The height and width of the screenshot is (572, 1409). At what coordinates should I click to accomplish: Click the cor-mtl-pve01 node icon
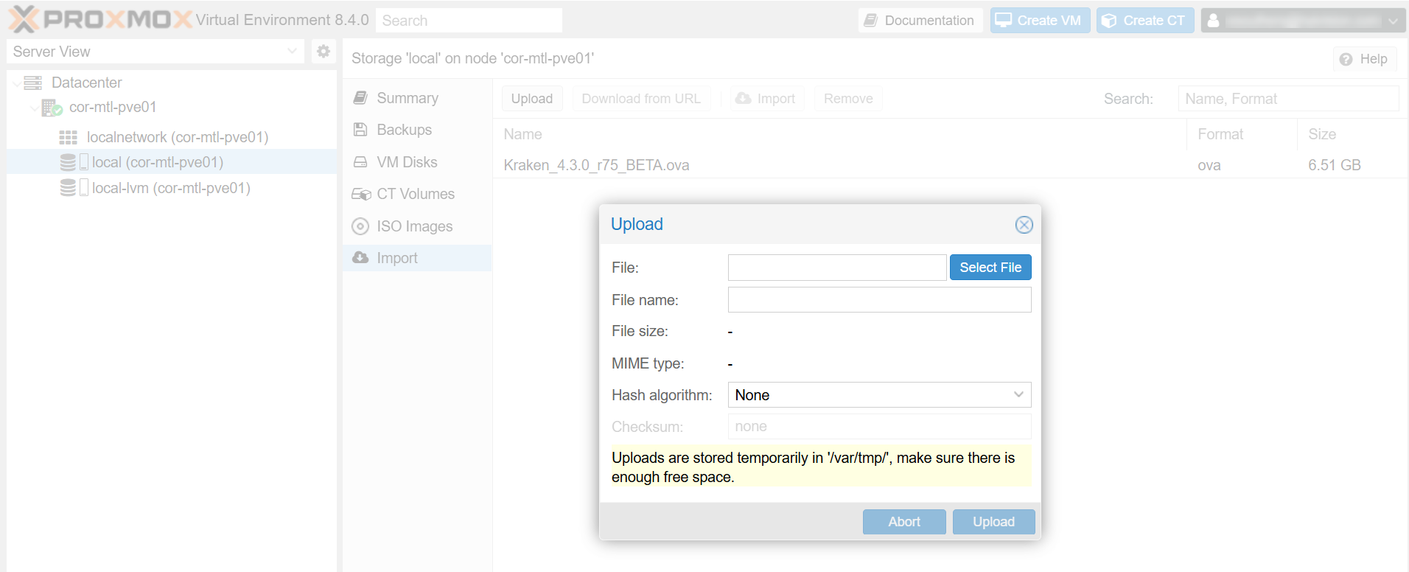(52, 108)
